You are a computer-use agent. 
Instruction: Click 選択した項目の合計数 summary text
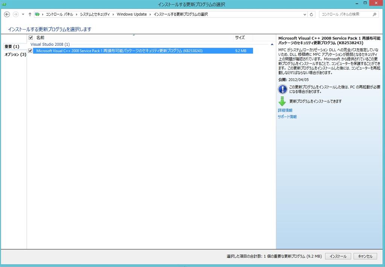click(274, 256)
